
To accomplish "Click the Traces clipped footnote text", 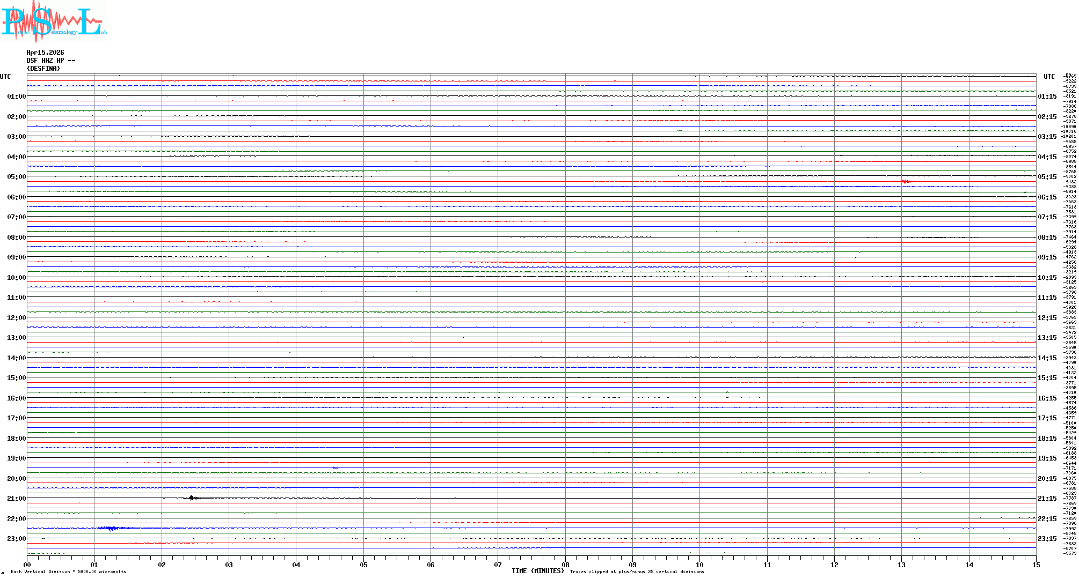I will point(637,571).
